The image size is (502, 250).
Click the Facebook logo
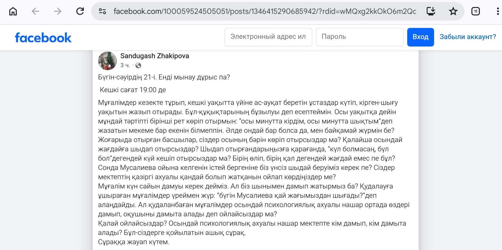point(43,38)
